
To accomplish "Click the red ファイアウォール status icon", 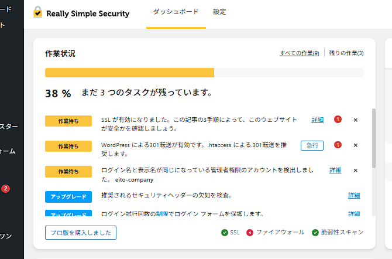I will pyautogui.click(x=250, y=233).
